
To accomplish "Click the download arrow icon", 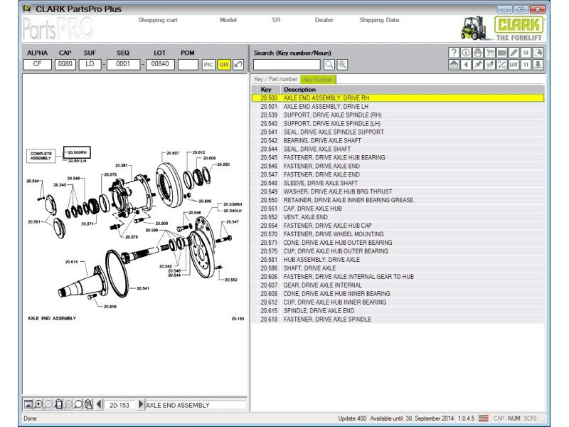I will [538, 65].
